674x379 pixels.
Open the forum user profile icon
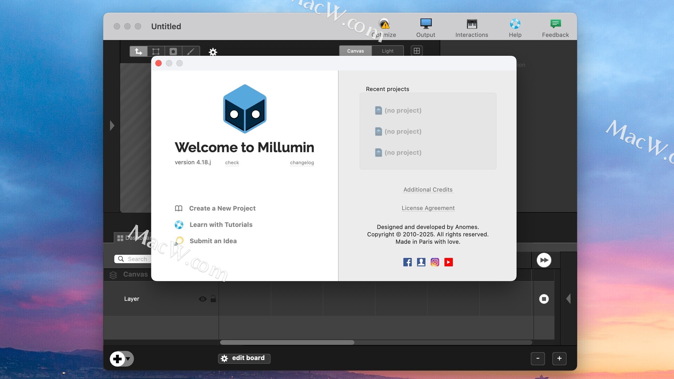click(x=421, y=262)
